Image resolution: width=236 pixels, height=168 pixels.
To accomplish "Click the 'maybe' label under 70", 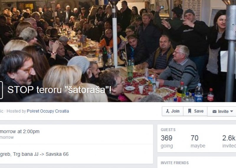I will (x=198, y=146).
